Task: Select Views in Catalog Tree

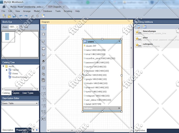Action: (15, 73)
